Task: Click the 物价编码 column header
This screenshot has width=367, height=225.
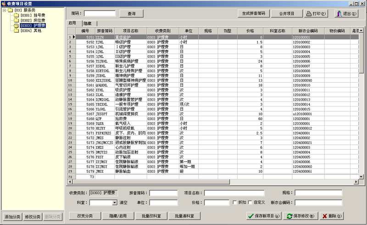Action: click(x=337, y=31)
